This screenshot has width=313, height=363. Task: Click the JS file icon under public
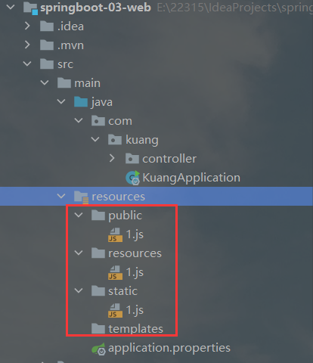pyautogui.click(x=115, y=235)
